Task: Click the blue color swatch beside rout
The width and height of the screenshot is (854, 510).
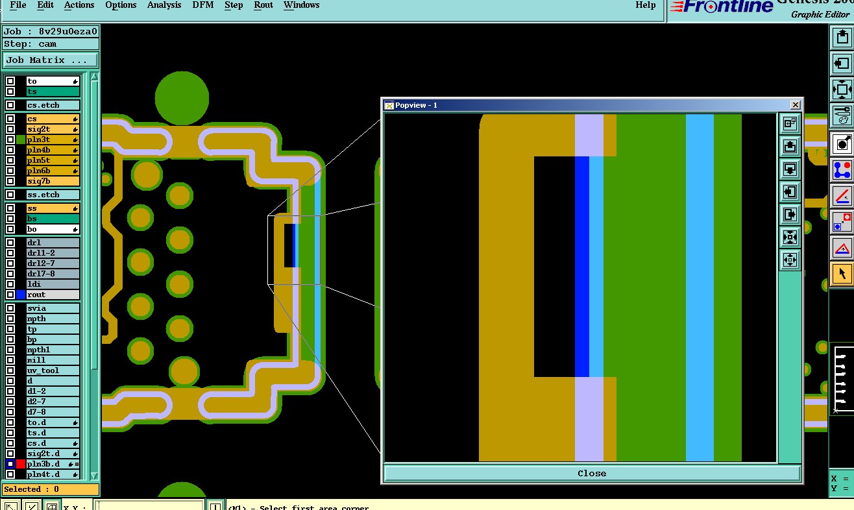Action: click(x=21, y=295)
